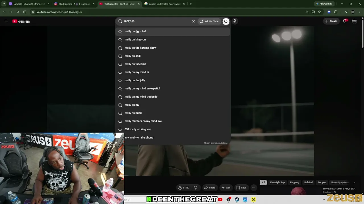The image size is (364, 204).
Task: Go back in browser history
Action: tap(4, 12)
